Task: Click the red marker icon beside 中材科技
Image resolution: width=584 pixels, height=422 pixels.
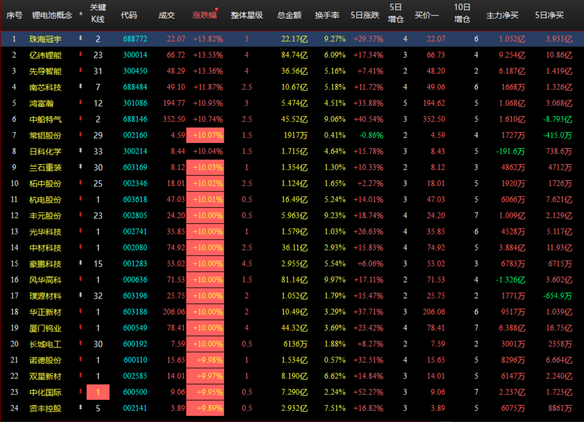Action: coord(81,247)
